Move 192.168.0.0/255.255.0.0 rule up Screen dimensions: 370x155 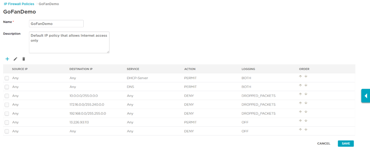point(300,112)
